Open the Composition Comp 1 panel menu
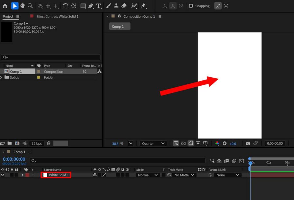This screenshot has height=200, width=294. [x=160, y=16]
